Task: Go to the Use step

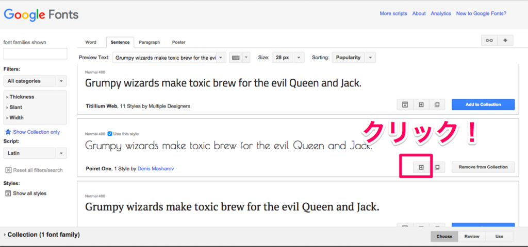Action: tap(499, 237)
